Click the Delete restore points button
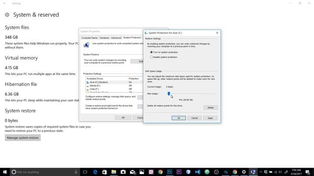The width and height of the screenshot is (314, 176). coord(210,108)
